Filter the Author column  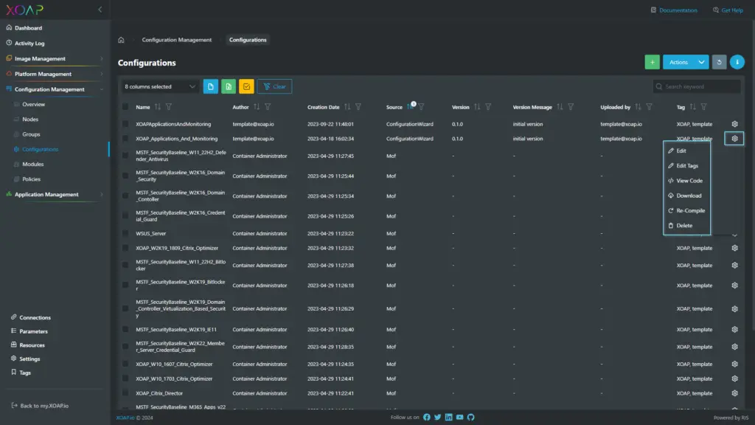point(268,107)
